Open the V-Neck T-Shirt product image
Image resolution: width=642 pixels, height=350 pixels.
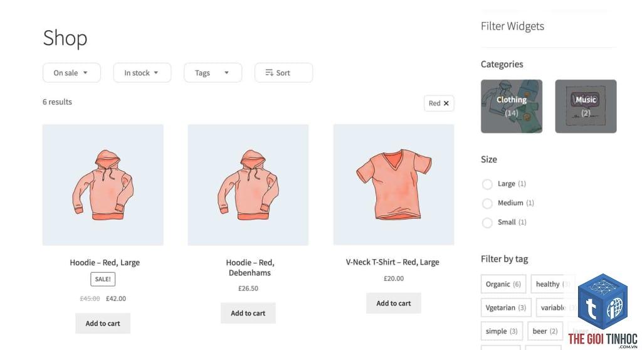click(x=394, y=185)
